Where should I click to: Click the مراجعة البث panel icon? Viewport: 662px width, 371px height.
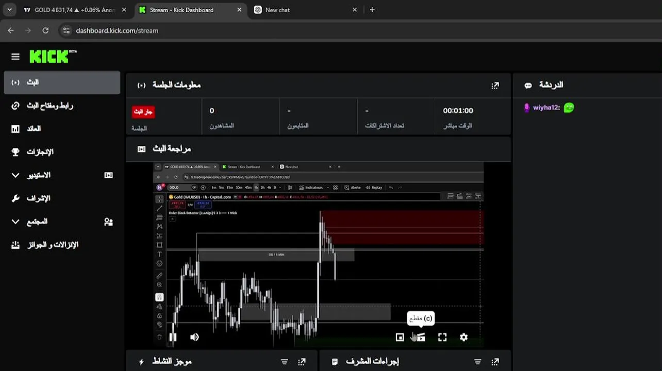click(x=141, y=149)
